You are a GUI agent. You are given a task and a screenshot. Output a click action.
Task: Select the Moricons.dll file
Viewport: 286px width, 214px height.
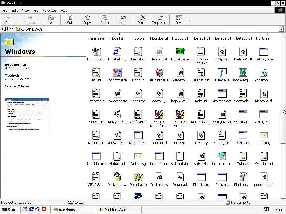(264, 93)
